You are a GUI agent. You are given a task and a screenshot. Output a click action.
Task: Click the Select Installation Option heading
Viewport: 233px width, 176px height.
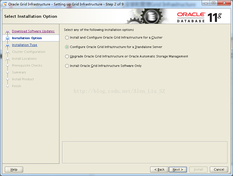pos(31,16)
